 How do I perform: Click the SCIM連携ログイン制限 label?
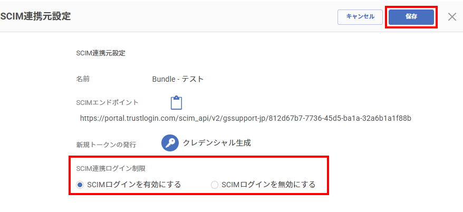[x=111, y=169]
